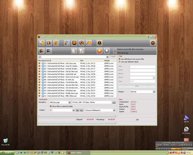Viewport: 193px width, 155px height.
Task: Click the remove selected files document icon
Action: pos(74,51)
